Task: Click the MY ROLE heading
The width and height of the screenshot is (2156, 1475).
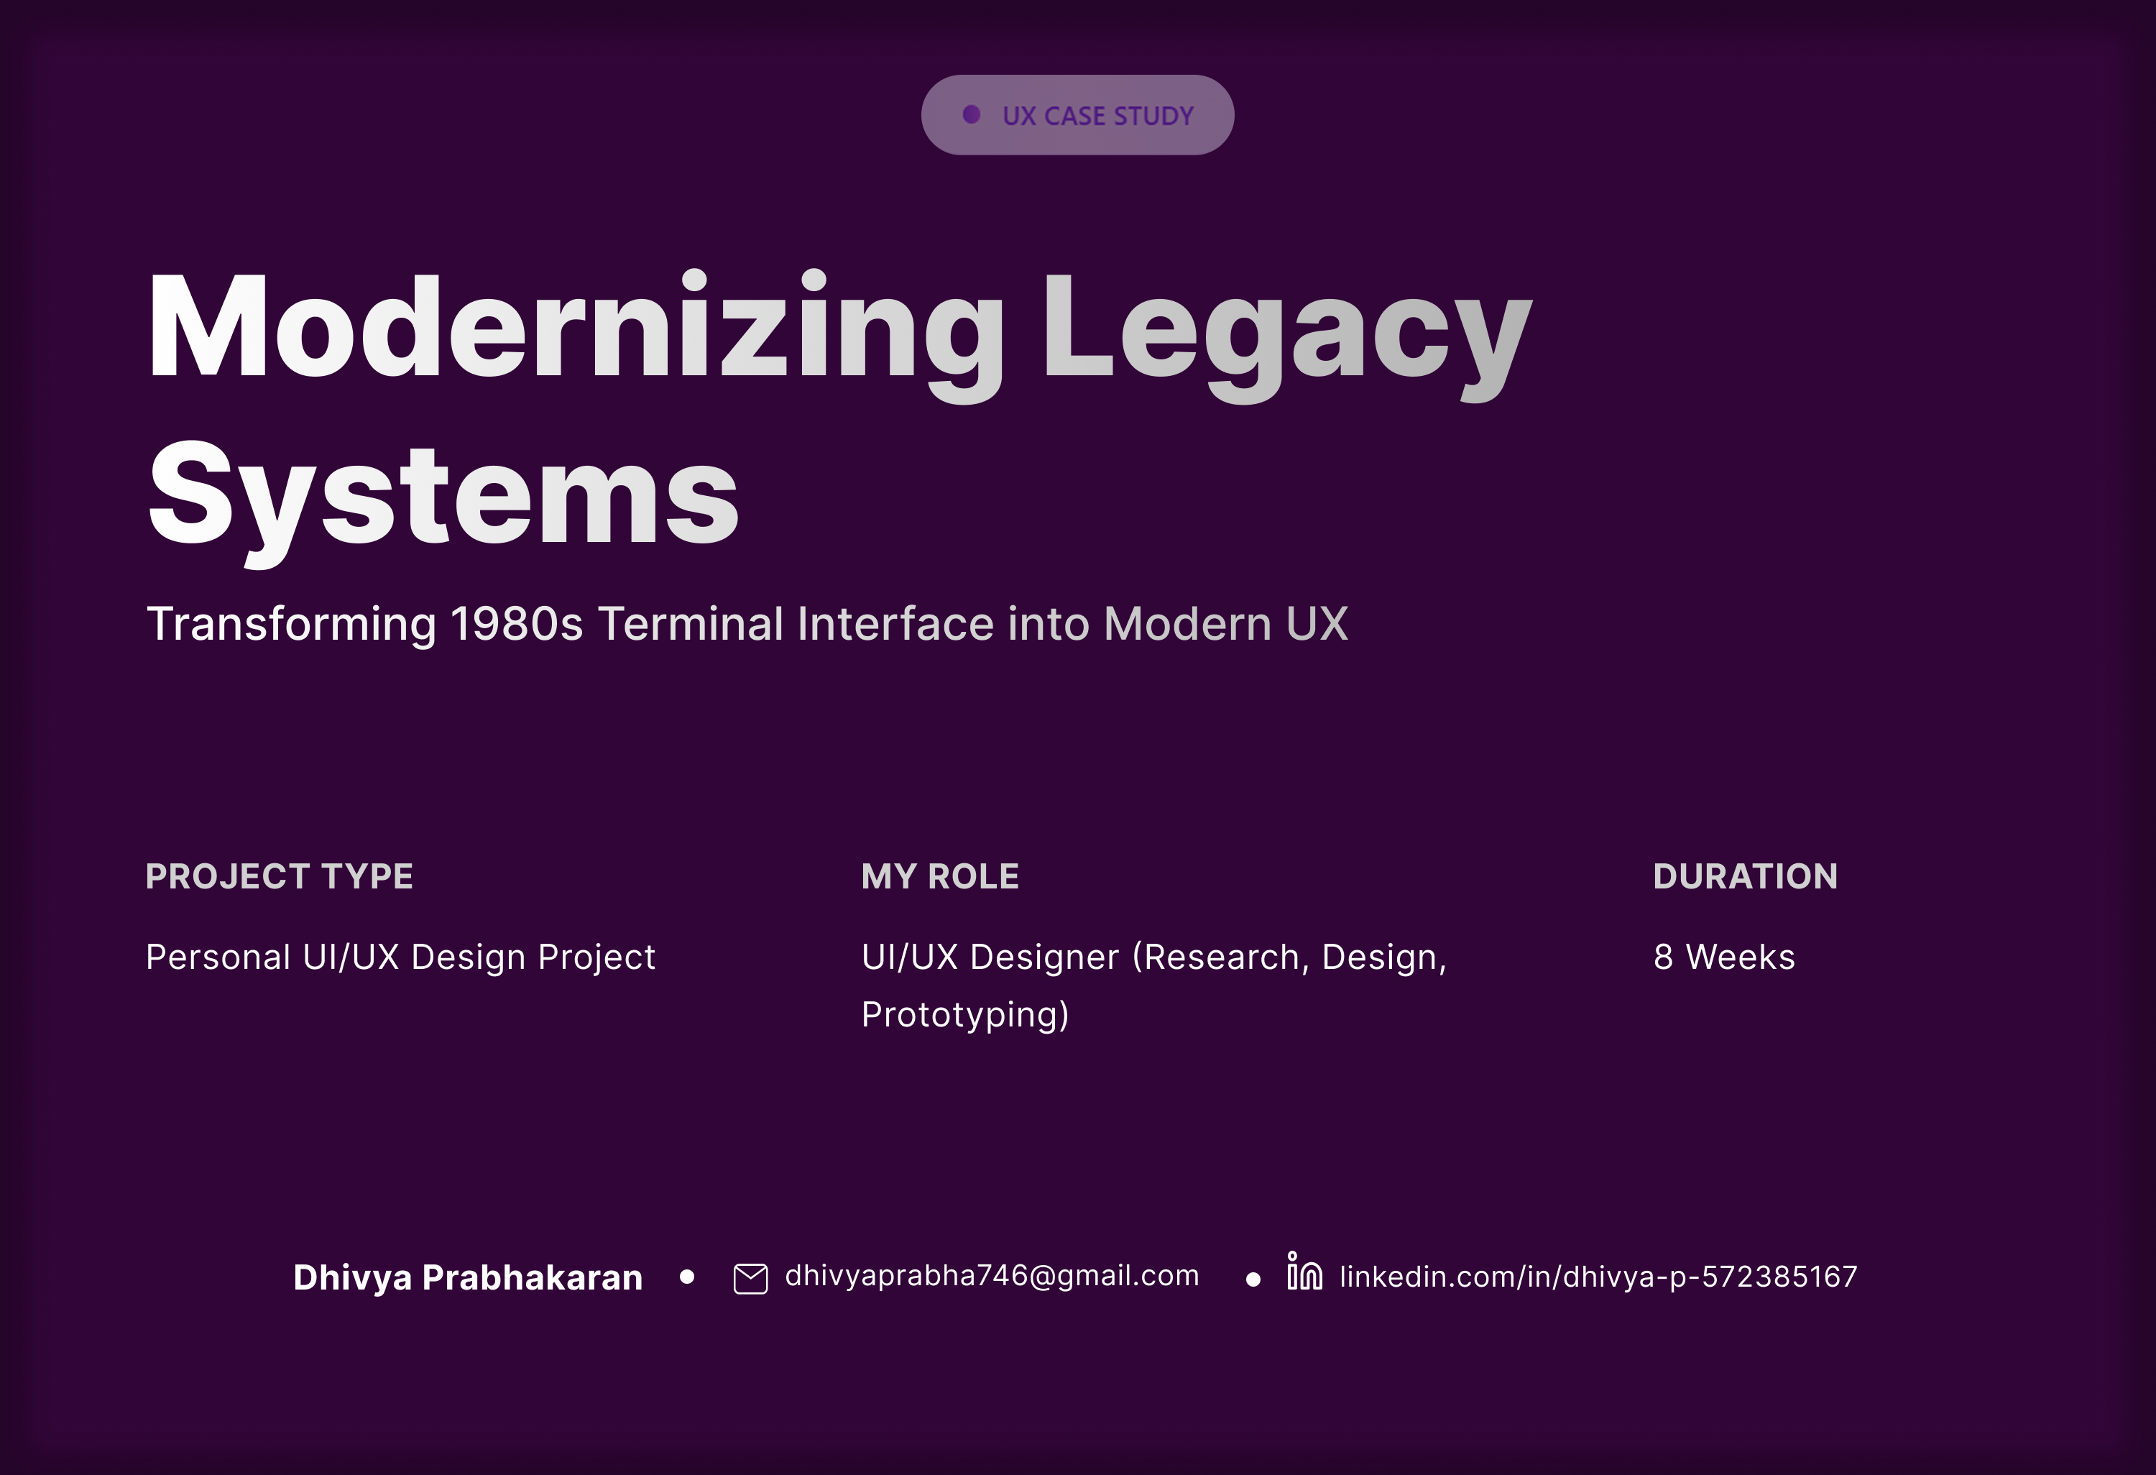Action: [940, 876]
